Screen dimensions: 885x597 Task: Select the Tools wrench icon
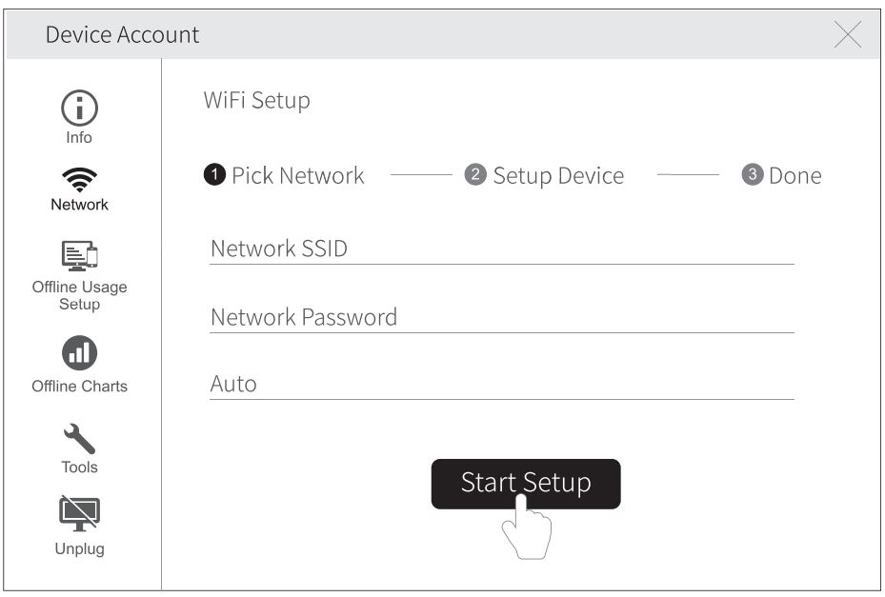click(79, 438)
